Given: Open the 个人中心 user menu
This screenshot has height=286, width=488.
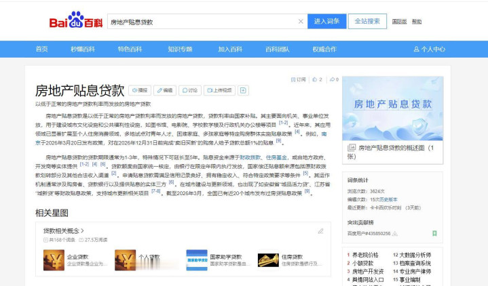Looking at the screenshot, I should coord(430,49).
